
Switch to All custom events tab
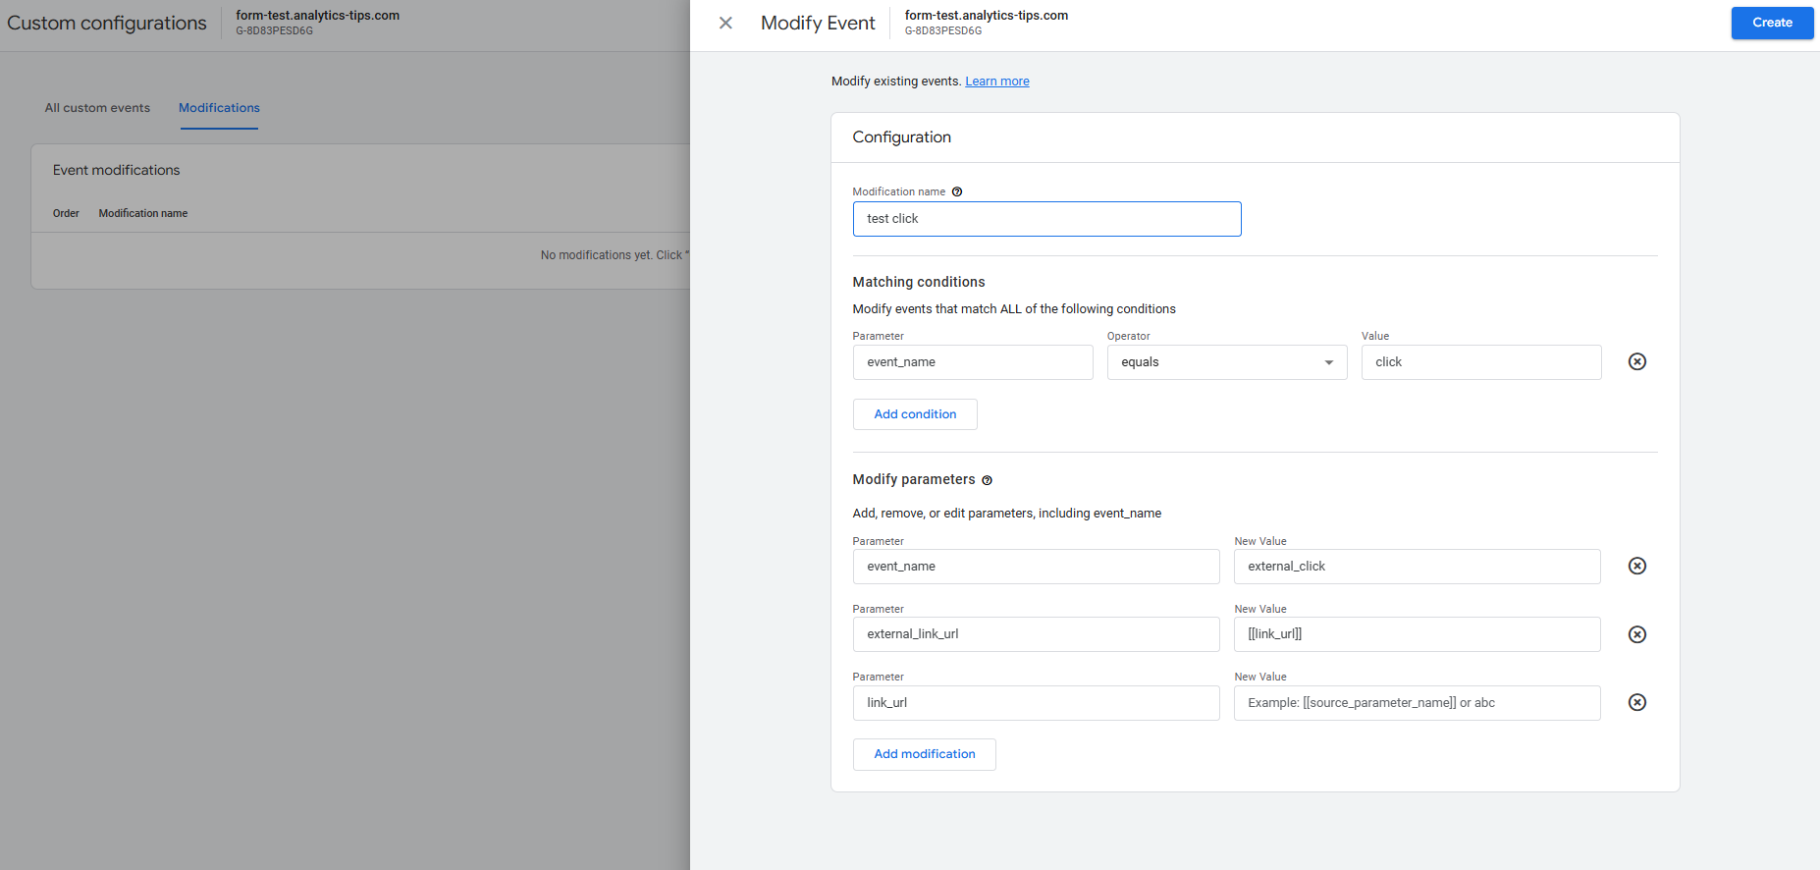tap(97, 108)
